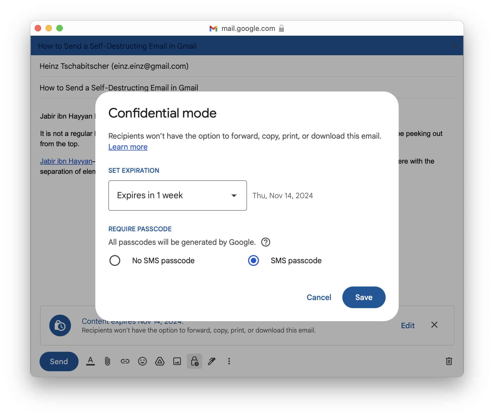Viewport: 494px width, 417px height.
Task: Insert an emoji using the smiley icon
Action: click(142, 361)
